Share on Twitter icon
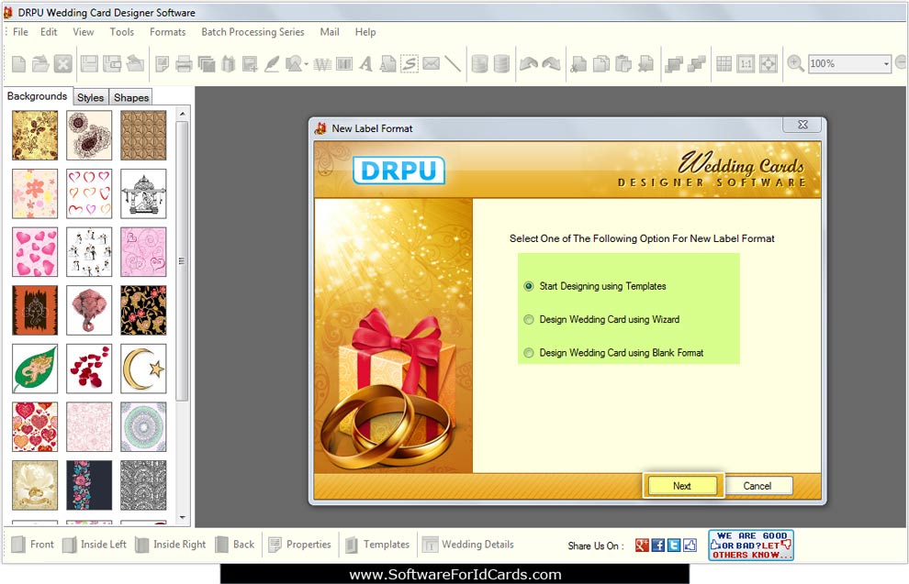The width and height of the screenshot is (909, 584). pyautogui.click(x=674, y=545)
